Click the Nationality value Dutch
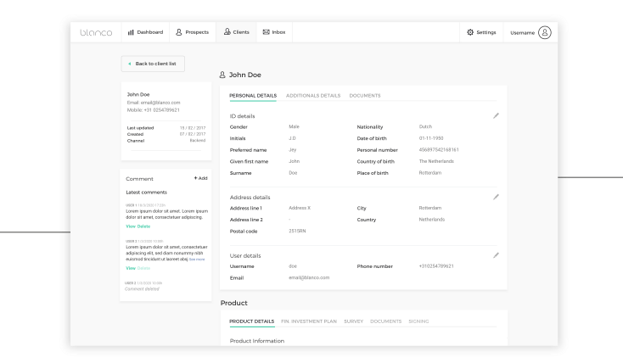The image size is (623, 363). 425,126
